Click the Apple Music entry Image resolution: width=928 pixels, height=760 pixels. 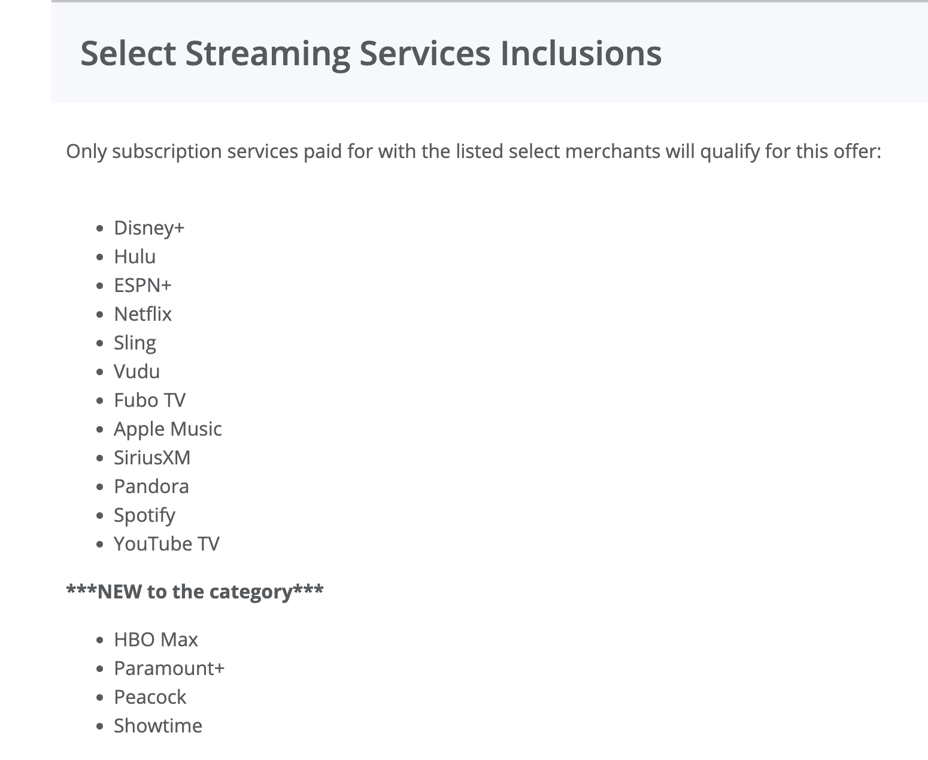click(x=168, y=429)
